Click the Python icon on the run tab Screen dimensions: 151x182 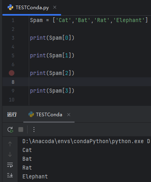point(31,115)
